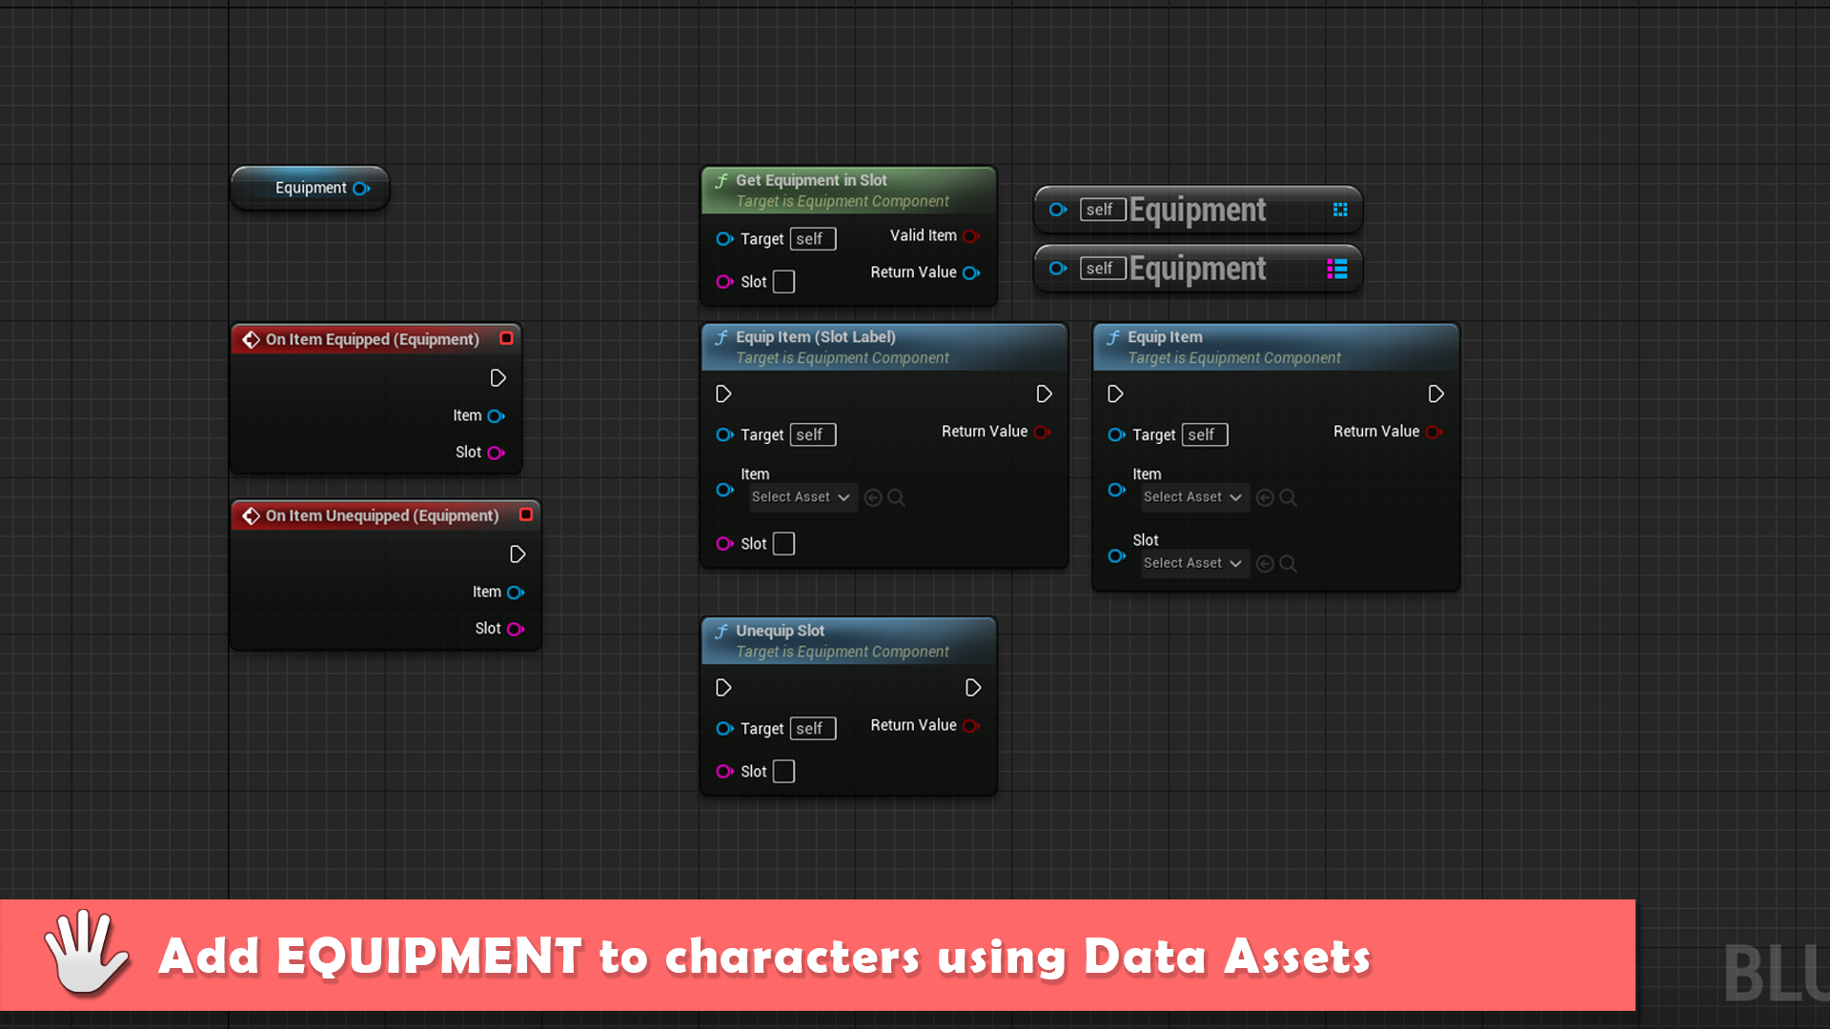Open Item Select Asset dropdown in Equip Item node
The image size is (1830, 1029).
coord(1193,497)
